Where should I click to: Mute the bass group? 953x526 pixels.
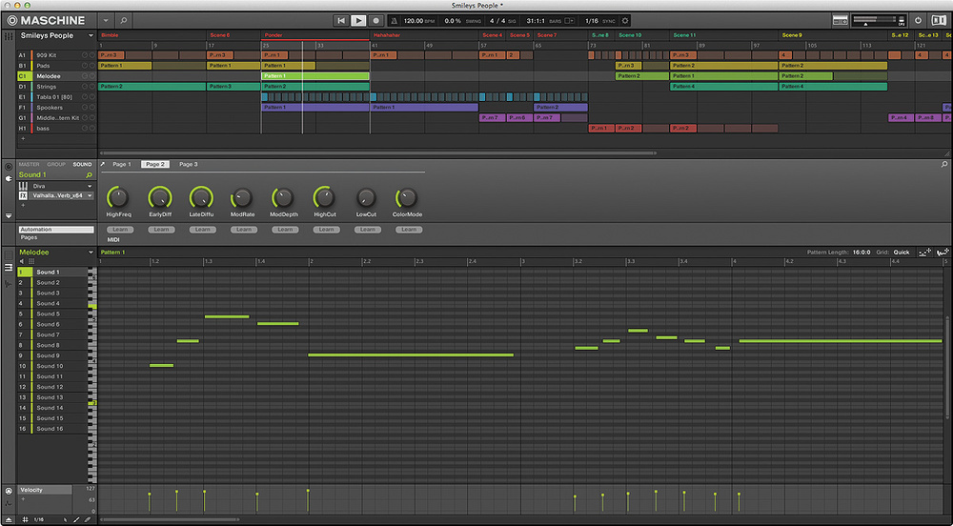coord(85,129)
